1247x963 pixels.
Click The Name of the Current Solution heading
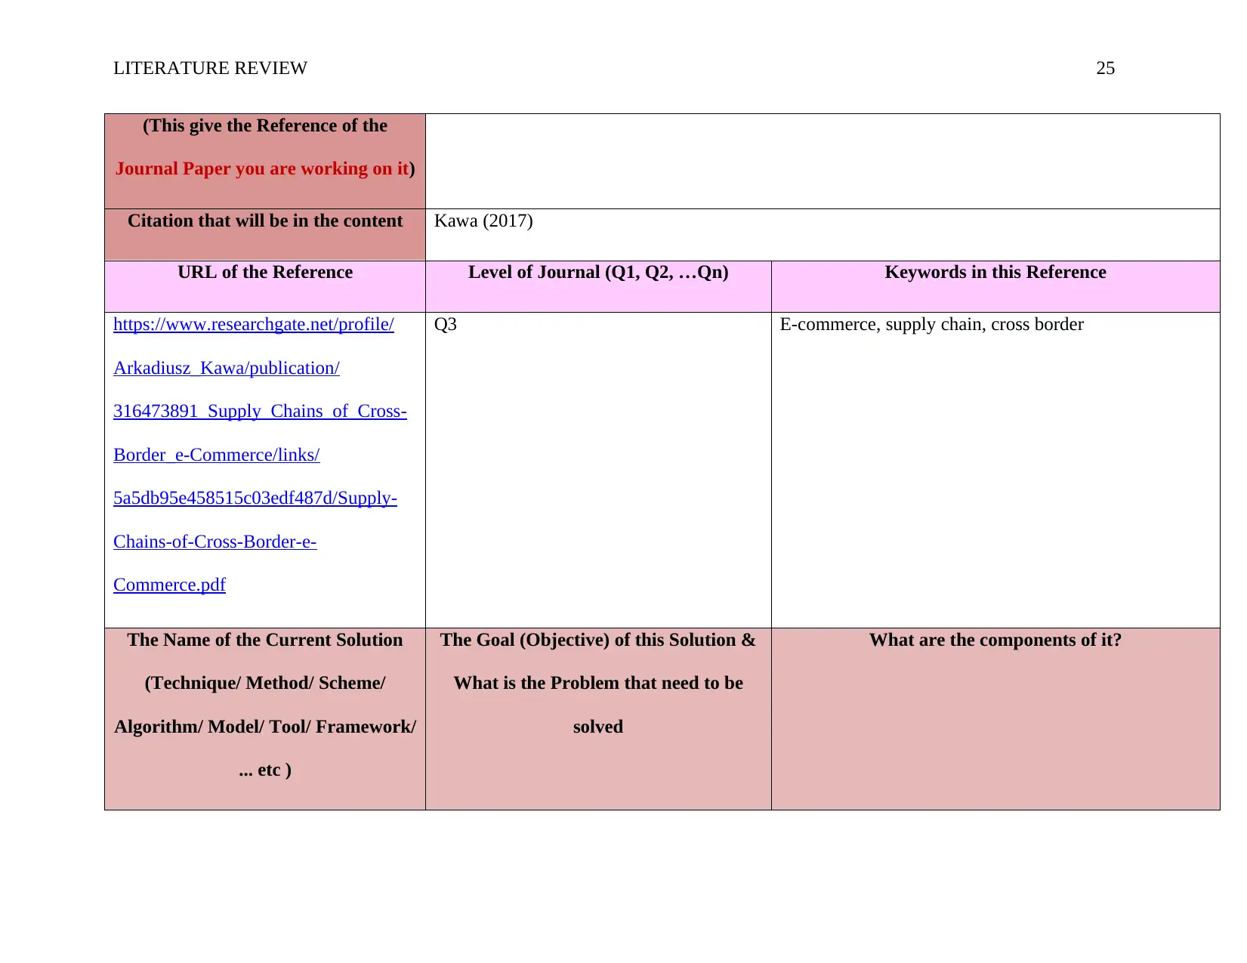click(265, 640)
